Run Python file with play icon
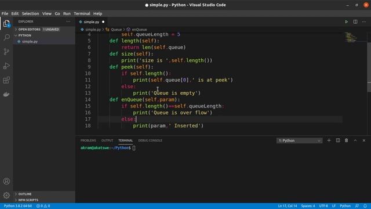371x209 pixels. pos(346,22)
